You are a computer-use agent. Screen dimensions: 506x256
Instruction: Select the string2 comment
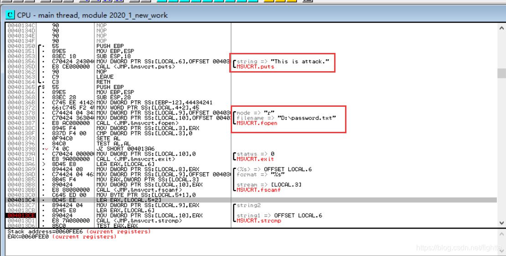tap(248, 205)
